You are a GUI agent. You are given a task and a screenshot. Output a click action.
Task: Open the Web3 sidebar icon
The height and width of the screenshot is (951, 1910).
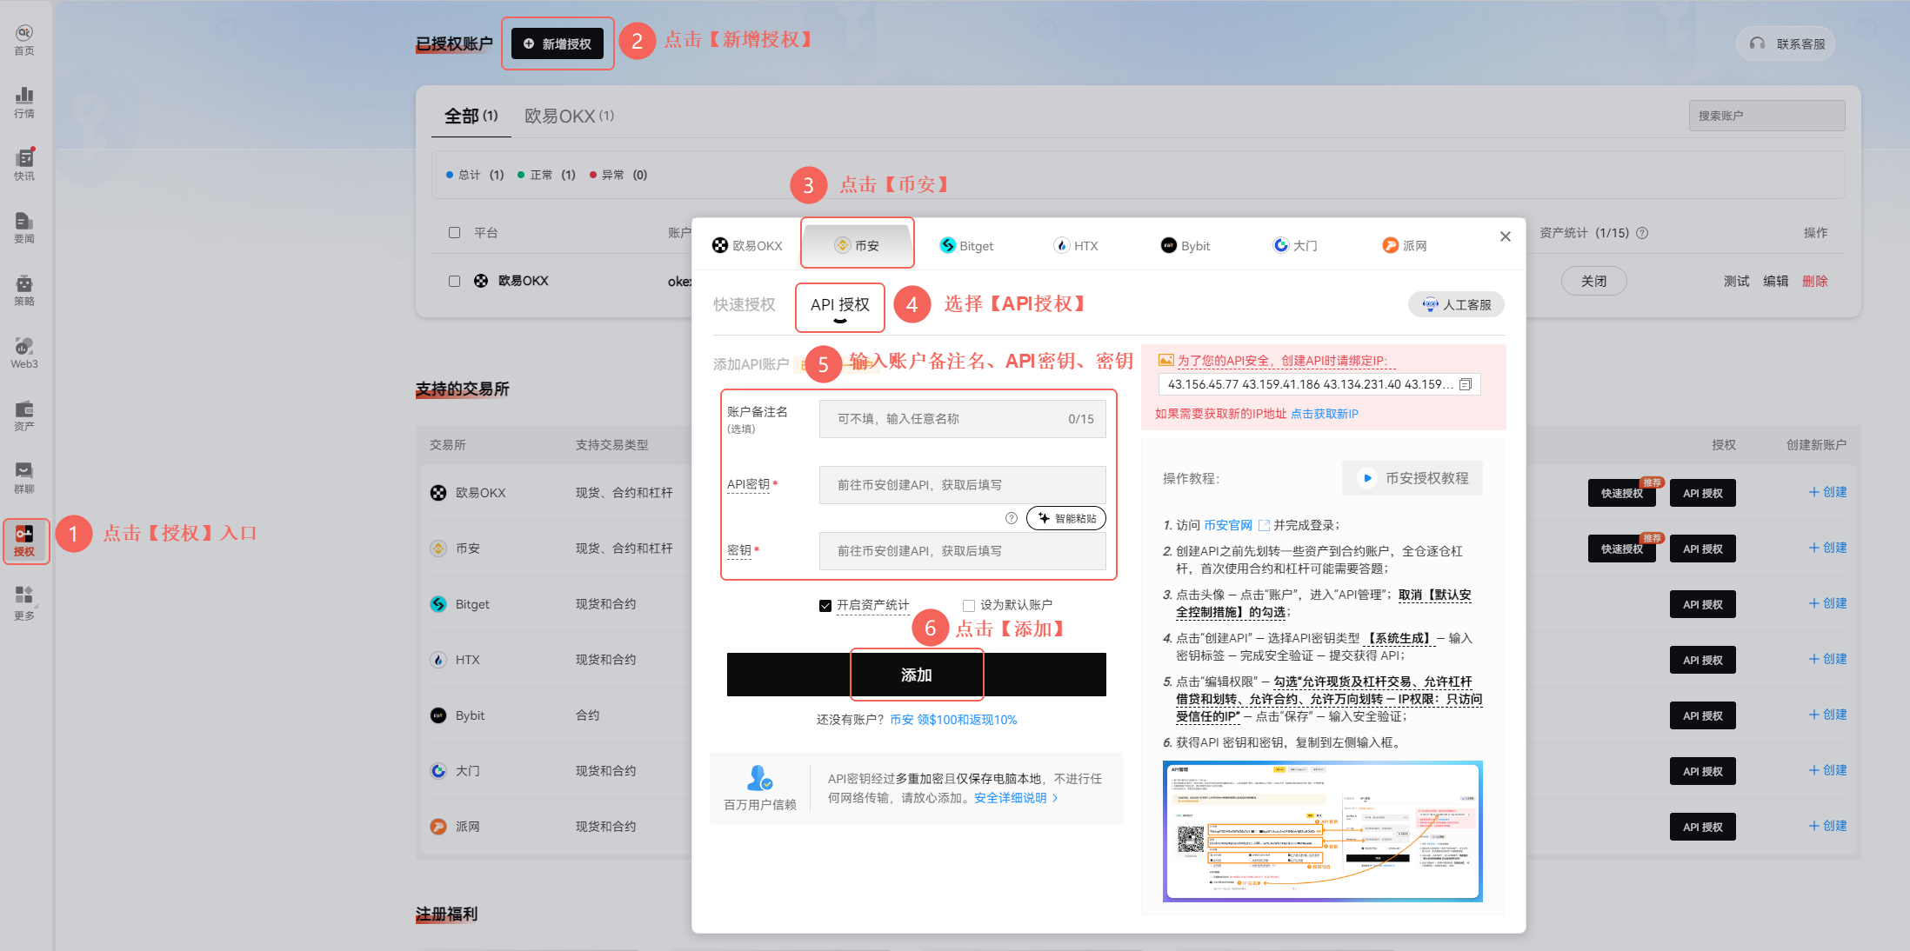coord(24,353)
